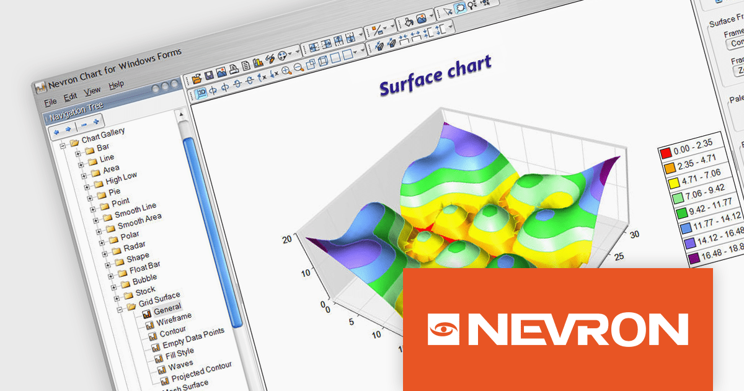Click the Save floppy disk icon
Image resolution: width=744 pixels, height=391 pixels.
[x=209, y=76]
